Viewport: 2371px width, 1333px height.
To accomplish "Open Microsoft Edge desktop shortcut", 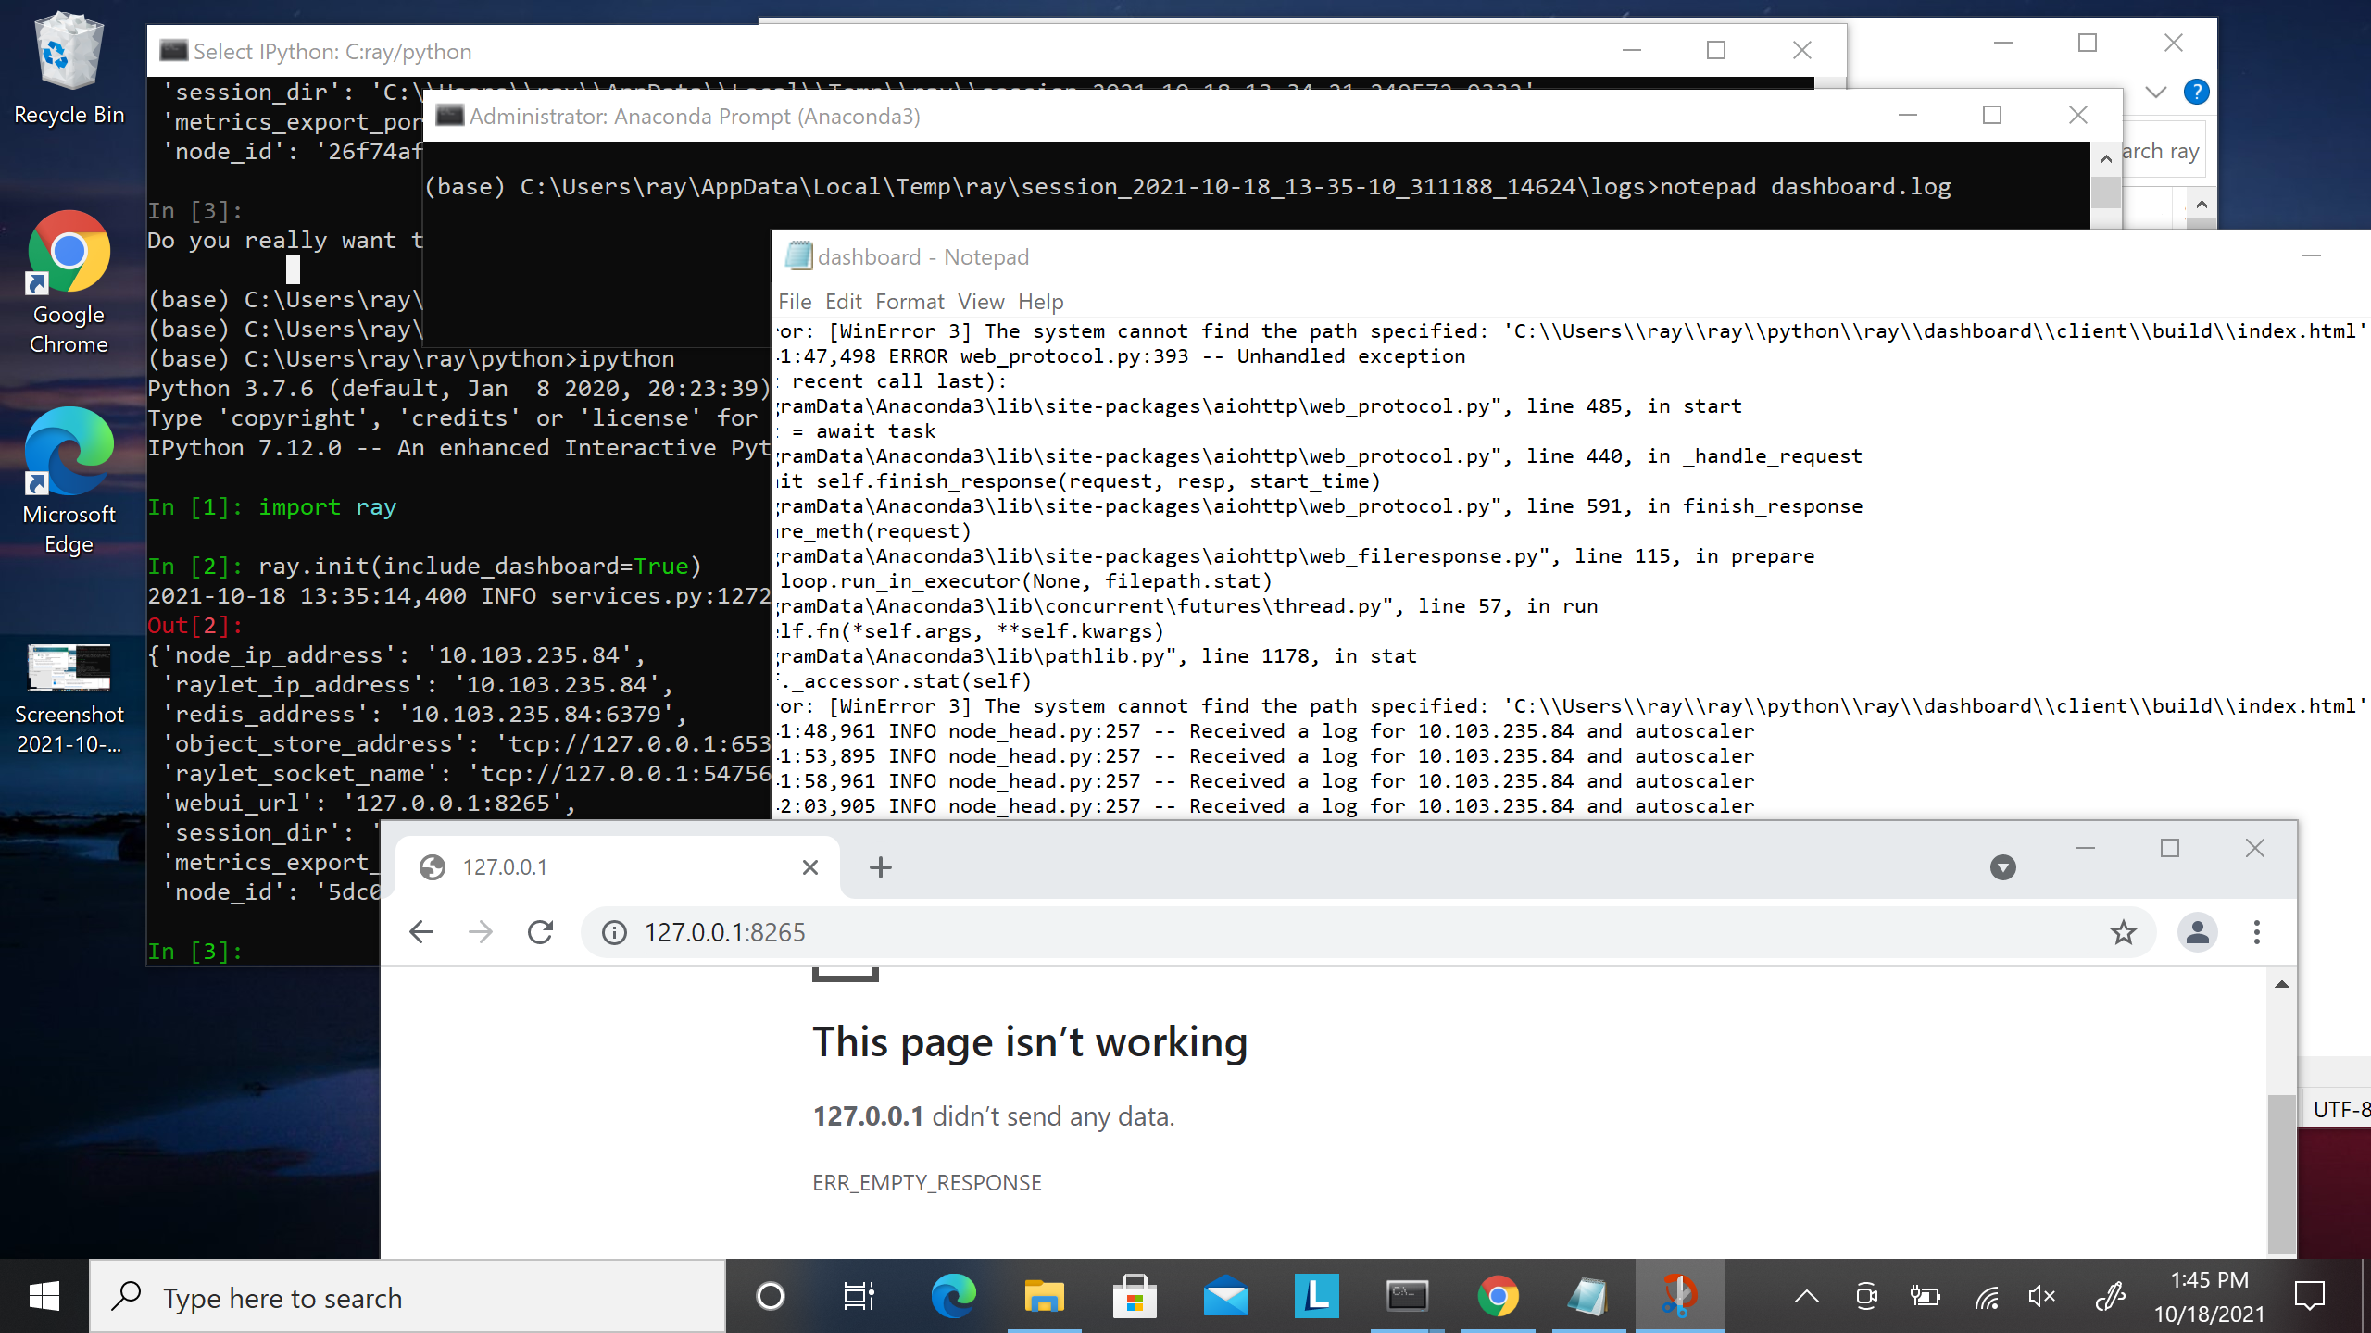I will [69, 481].
